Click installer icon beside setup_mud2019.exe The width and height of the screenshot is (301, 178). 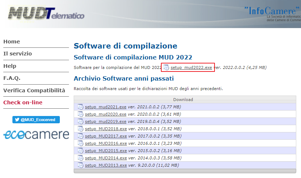[81, 121]
